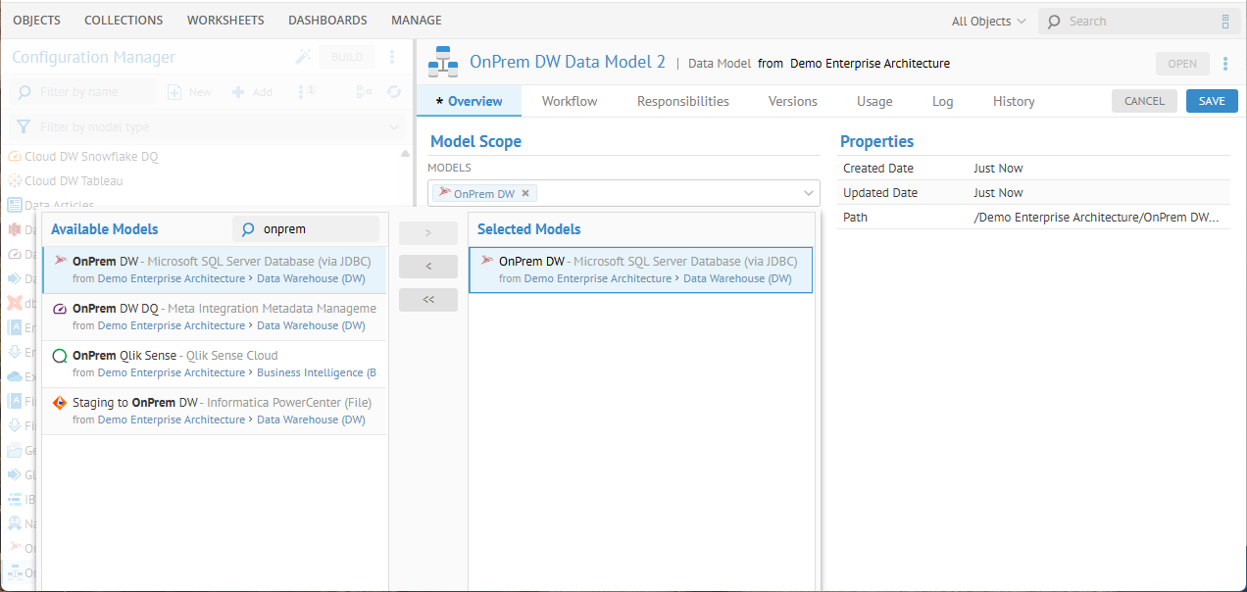
Task: Click the Demo Enterprise Architecture link
Action: pos(870,64)
